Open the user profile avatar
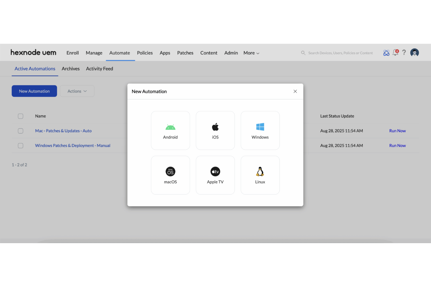Image resolution: width=431 pixels, height=287 pixels. pyautogui.click(x=414, y=53)
